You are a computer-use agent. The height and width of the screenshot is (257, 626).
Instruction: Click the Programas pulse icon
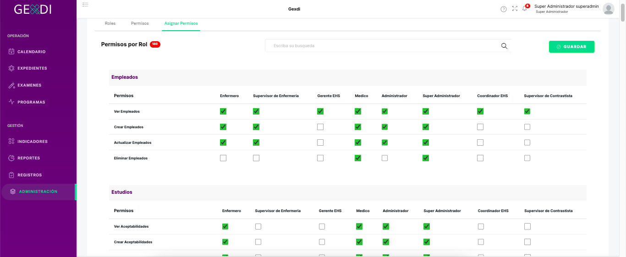(x=11, y=102)
